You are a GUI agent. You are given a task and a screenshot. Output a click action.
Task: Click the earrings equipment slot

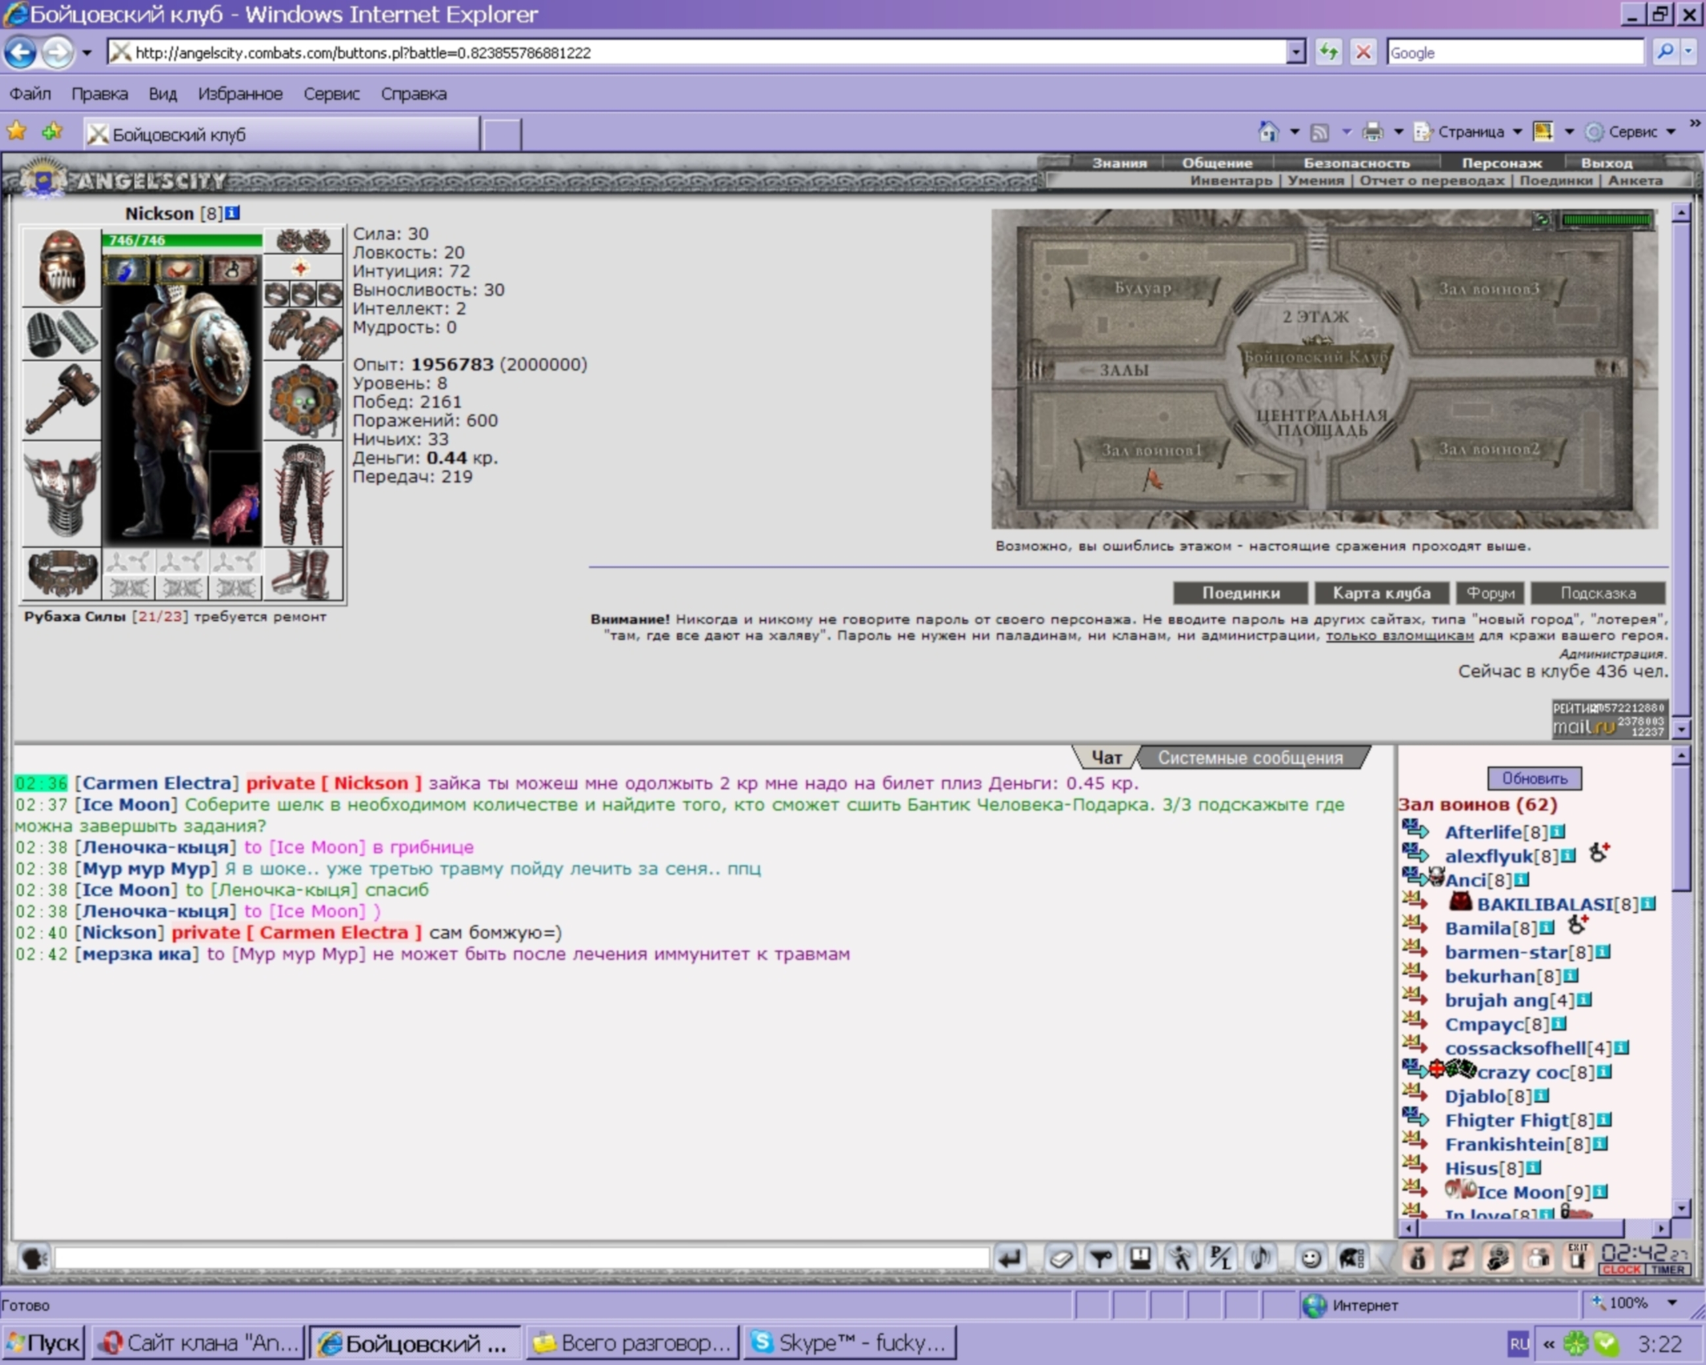click(303, 240)
